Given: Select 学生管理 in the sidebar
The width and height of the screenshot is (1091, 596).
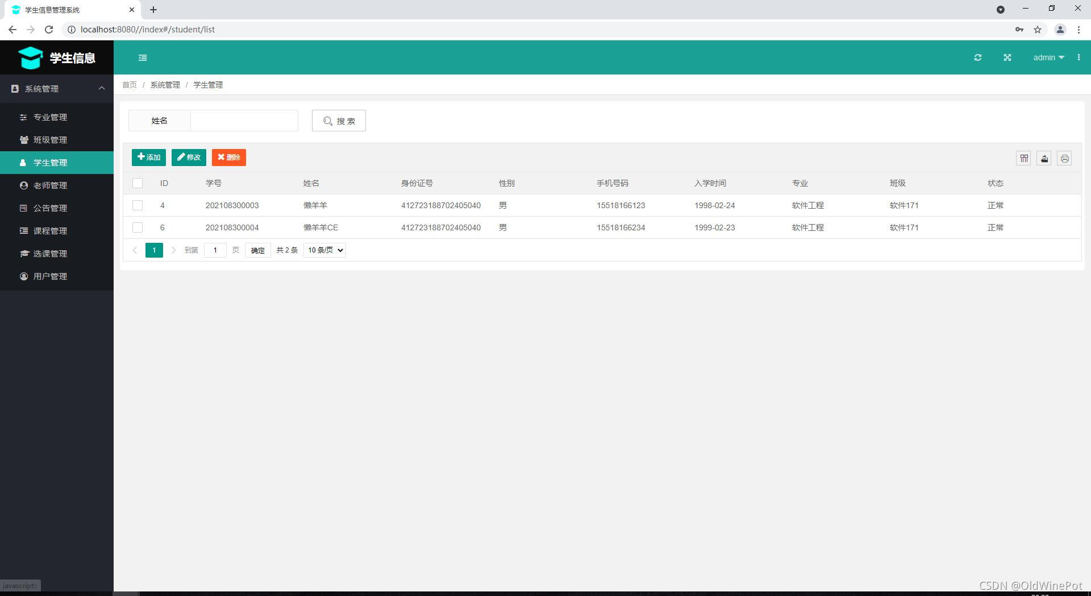Looking at the screenshot, I should [57, 163].
